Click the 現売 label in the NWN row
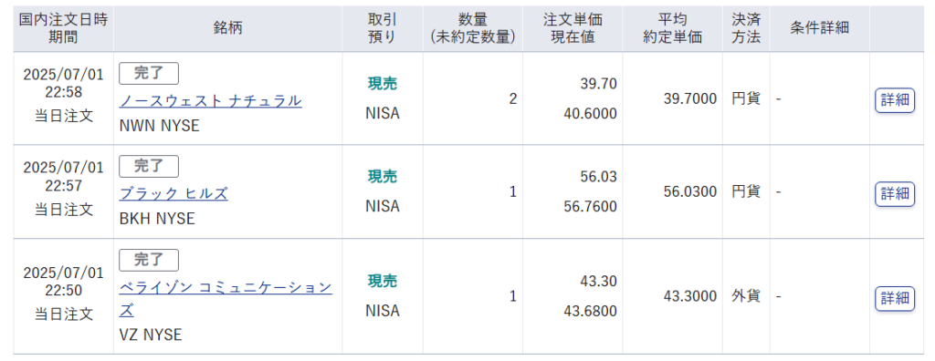935x361 pixels. (x=383, y=84)
